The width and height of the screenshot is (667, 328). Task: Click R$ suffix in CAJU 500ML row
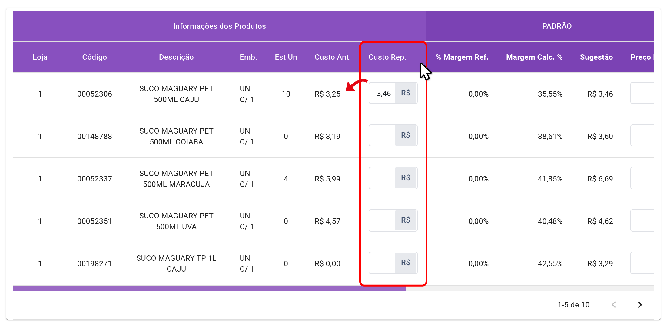tap(406, 93)
